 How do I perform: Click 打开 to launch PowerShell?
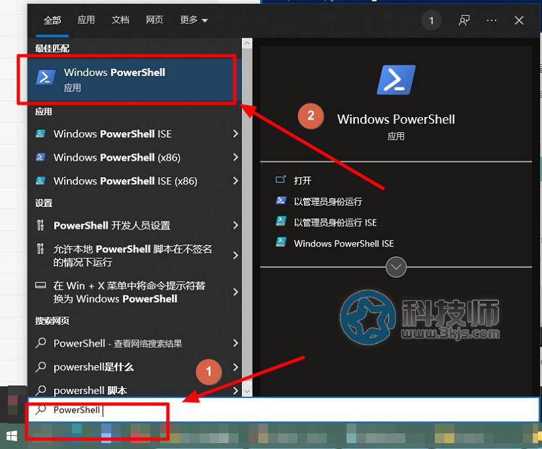303,181
